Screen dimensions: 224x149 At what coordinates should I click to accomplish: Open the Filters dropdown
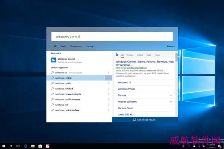[x=171, y=46]
